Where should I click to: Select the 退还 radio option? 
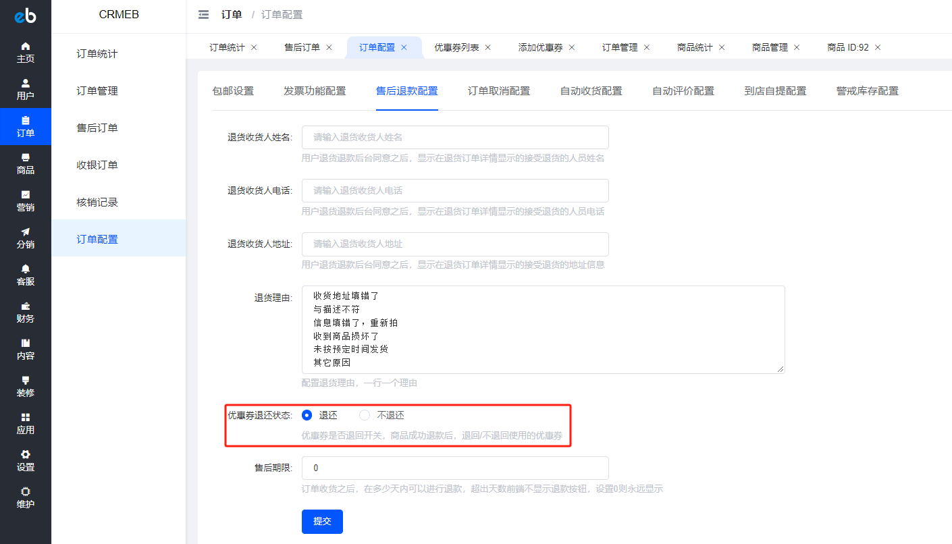(x=307, y=415)
